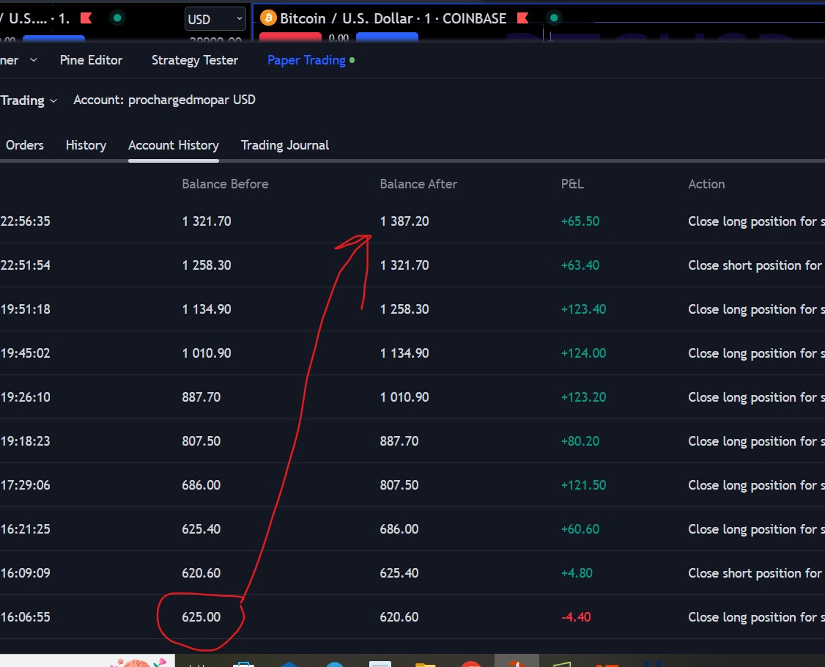Screen dimensions: 825x667
Task: Click P&L value +60.60
Action: tap(580, 529)
